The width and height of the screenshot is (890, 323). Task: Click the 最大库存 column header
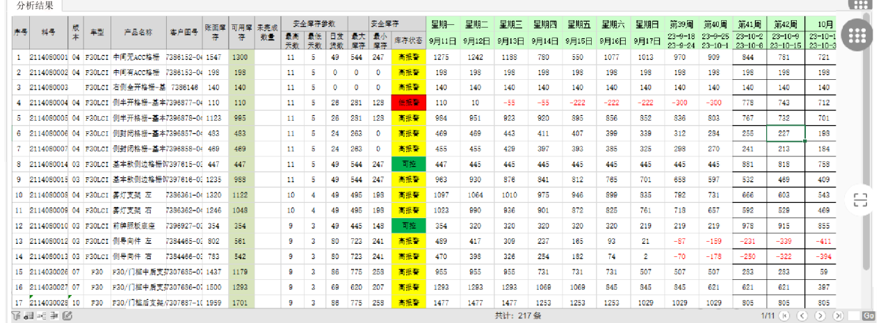[x=359, y=39]
